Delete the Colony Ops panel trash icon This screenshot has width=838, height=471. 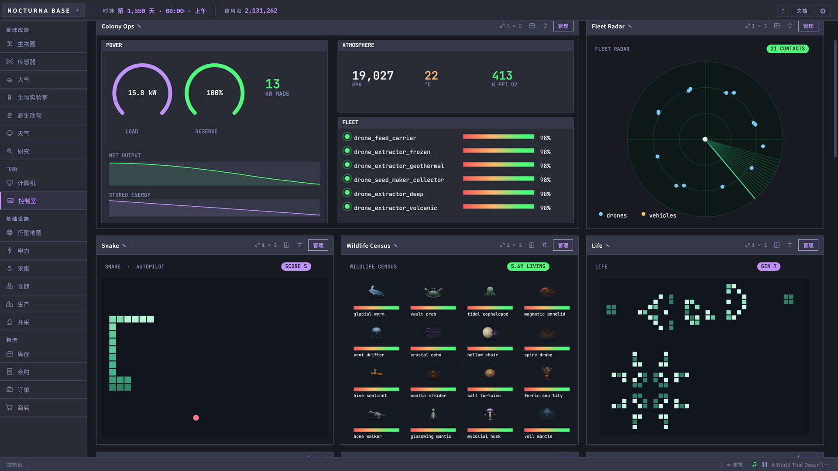545,26
